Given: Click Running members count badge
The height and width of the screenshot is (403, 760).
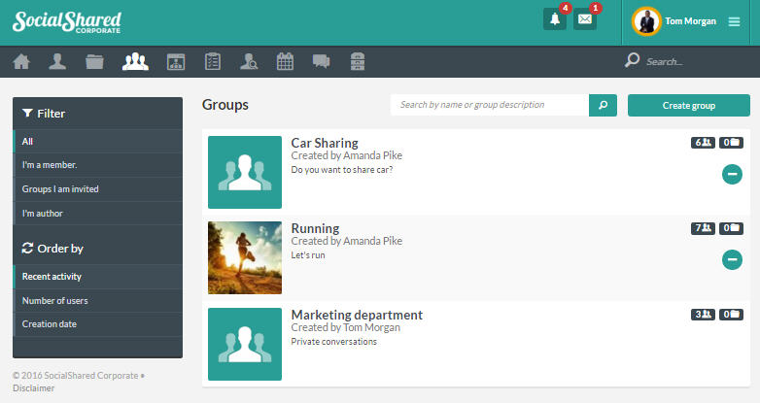Looking at the screenshot, I should (x=703, y=228).
